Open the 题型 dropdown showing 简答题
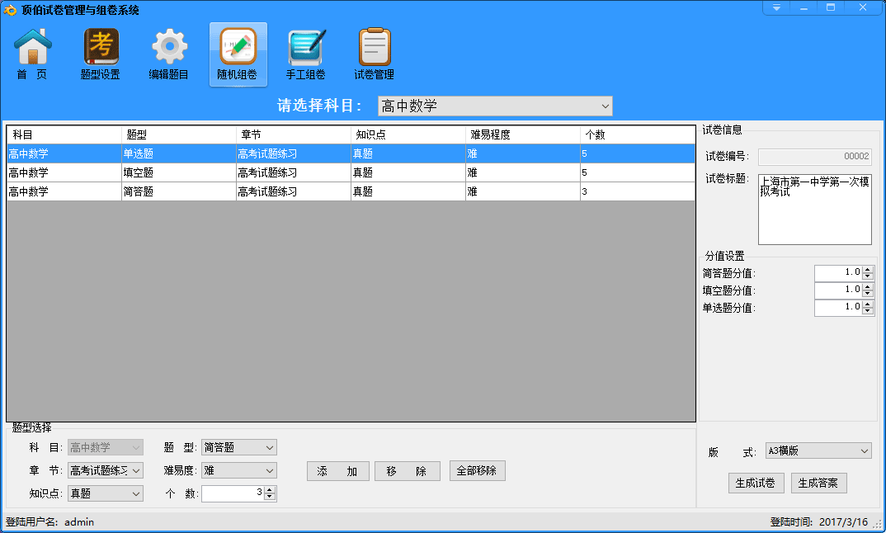 (269, 447)
